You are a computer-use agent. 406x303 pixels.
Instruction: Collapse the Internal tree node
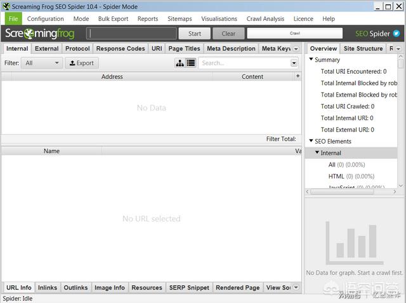(x=317, y=153)
